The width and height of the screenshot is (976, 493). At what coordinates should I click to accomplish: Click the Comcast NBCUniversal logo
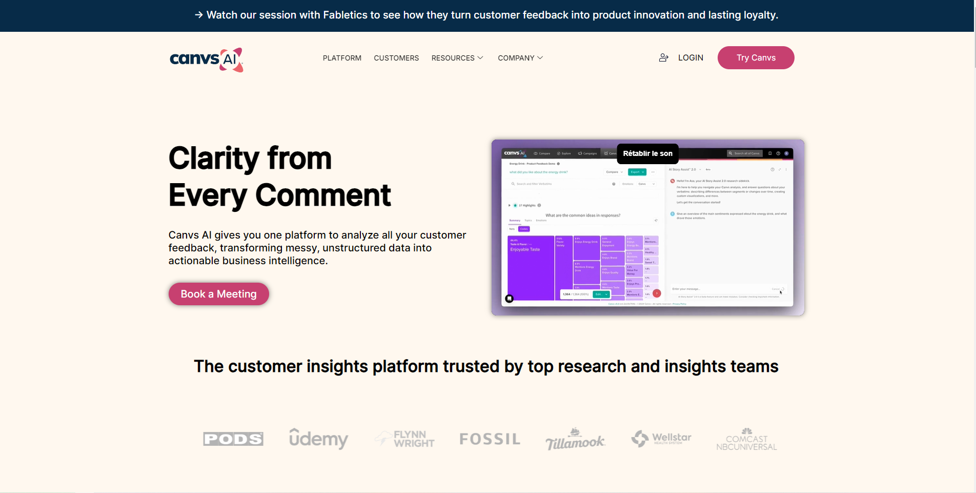pos(746,440)
